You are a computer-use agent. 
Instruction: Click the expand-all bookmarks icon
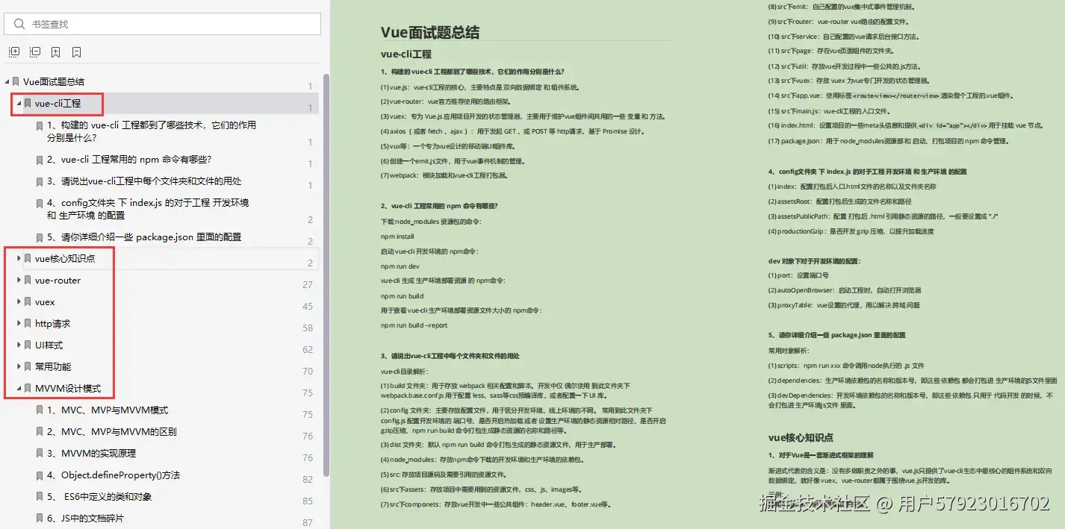pyautogui.click(x=14, y=52)
